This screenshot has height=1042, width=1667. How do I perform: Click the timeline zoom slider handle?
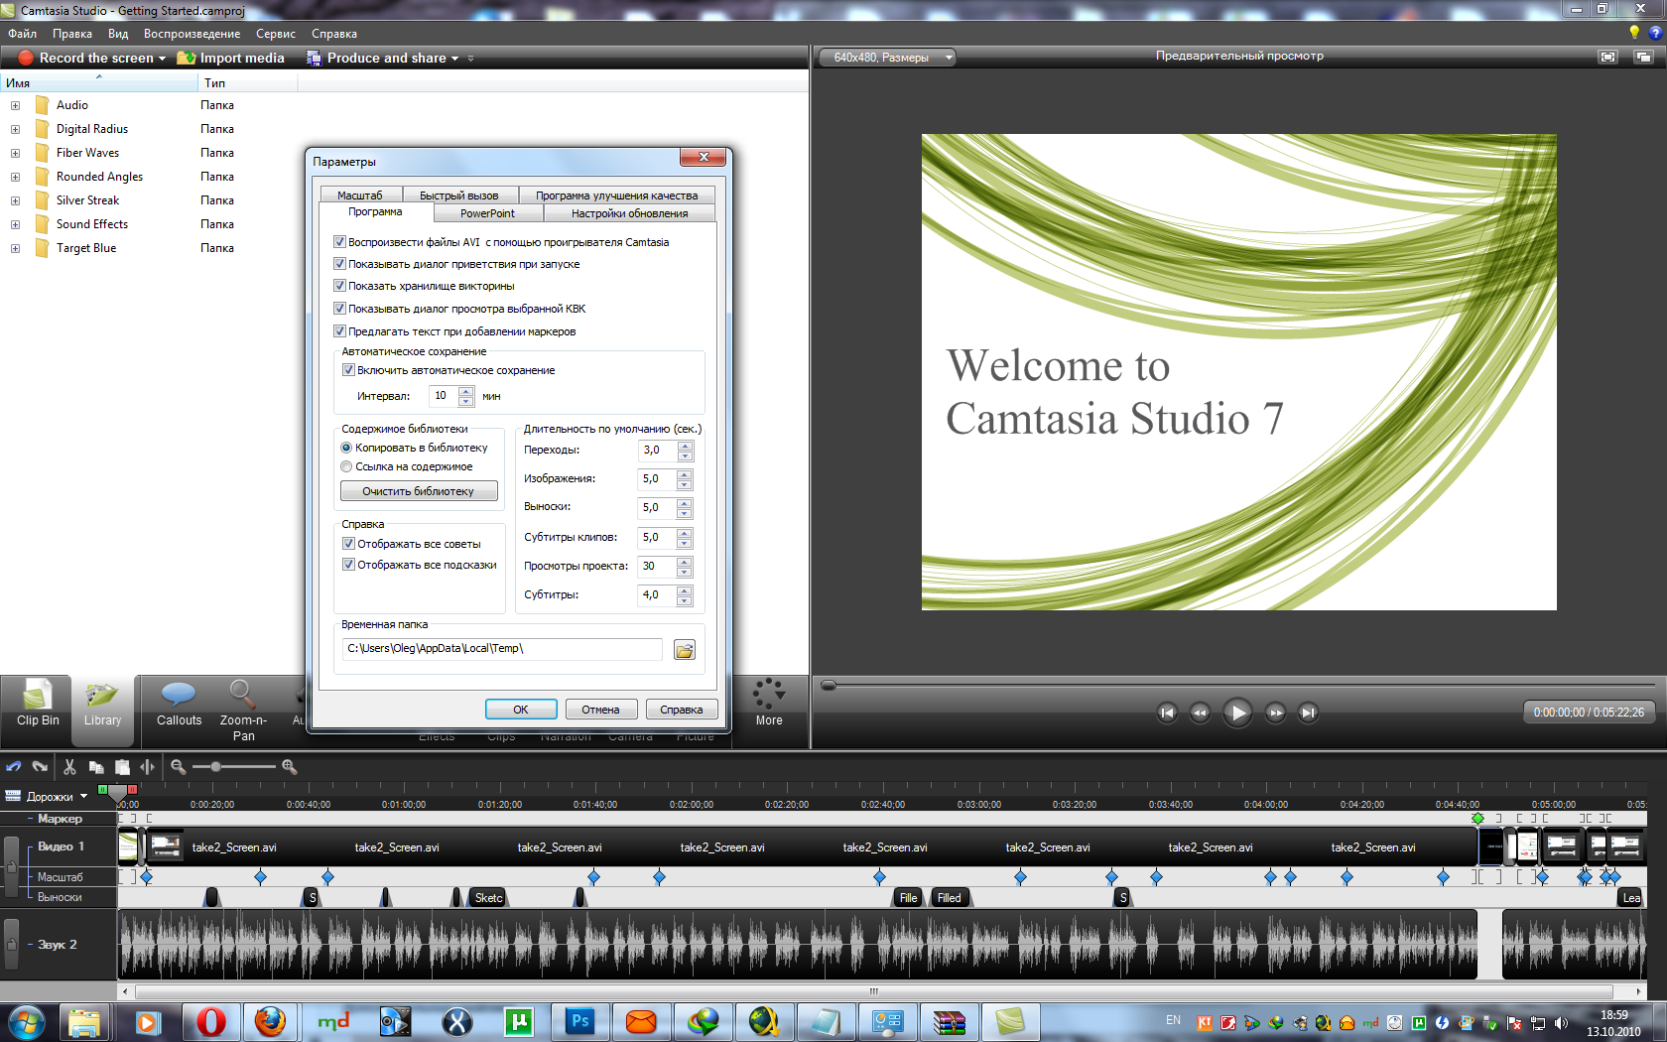pos(215,767)
